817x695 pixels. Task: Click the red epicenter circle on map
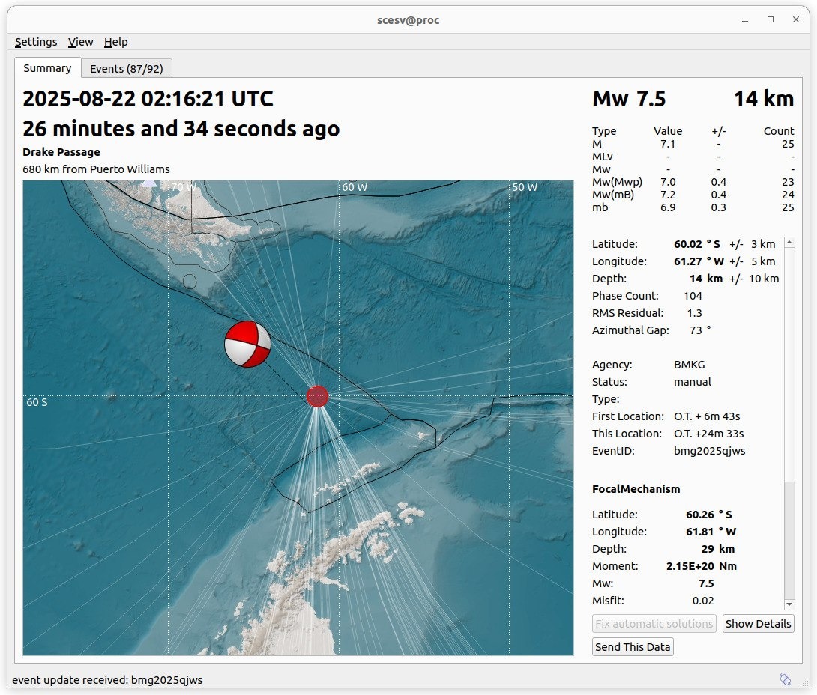317,396
